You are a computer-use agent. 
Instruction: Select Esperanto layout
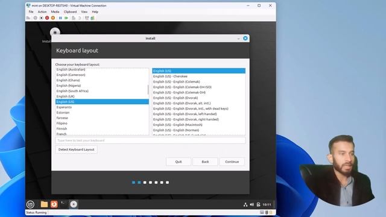pyautogui.click(x=102, y=107)
